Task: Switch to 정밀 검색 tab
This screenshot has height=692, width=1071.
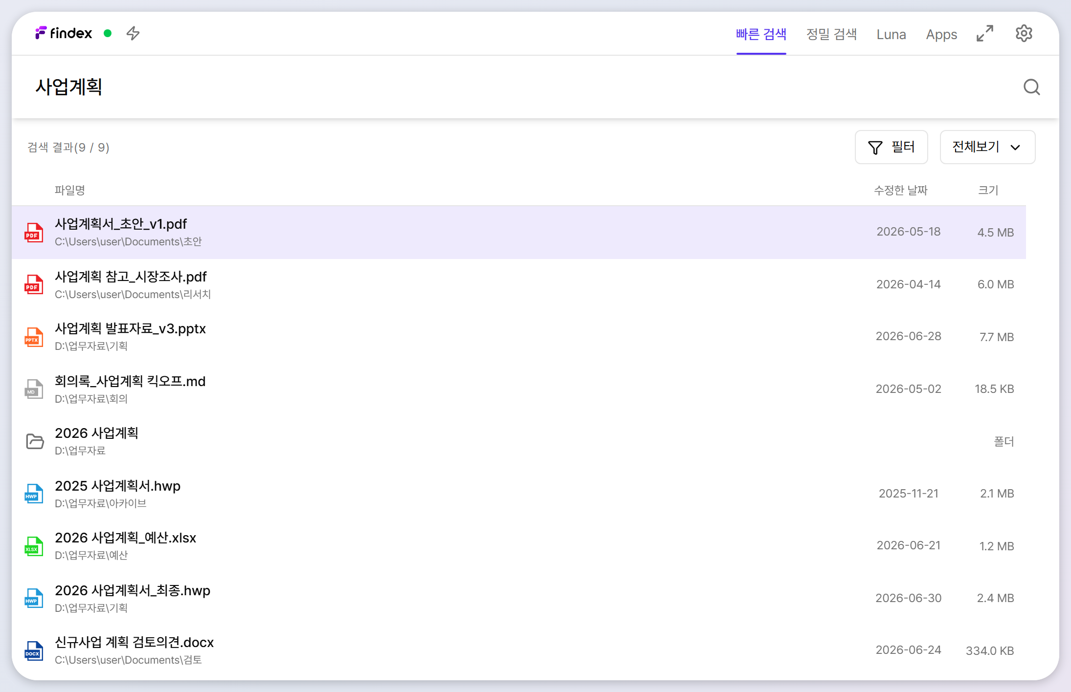Action: click(831, 34)
